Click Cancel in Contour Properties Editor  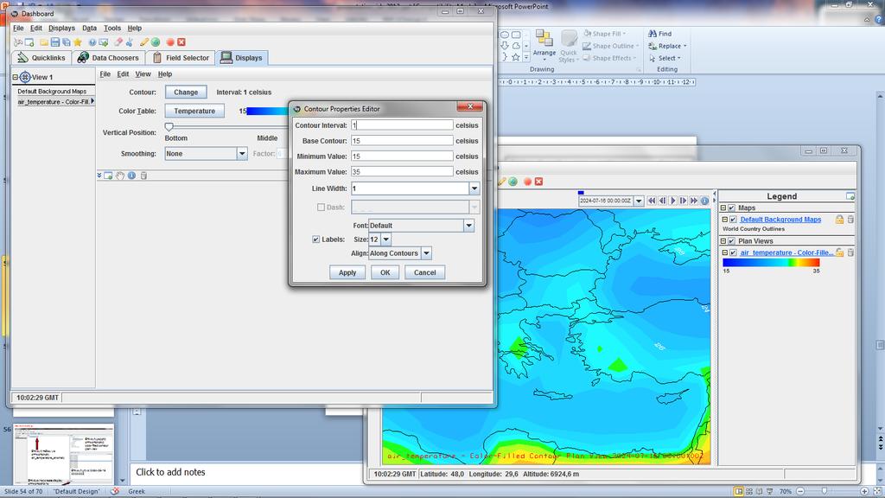pos(424,272)
